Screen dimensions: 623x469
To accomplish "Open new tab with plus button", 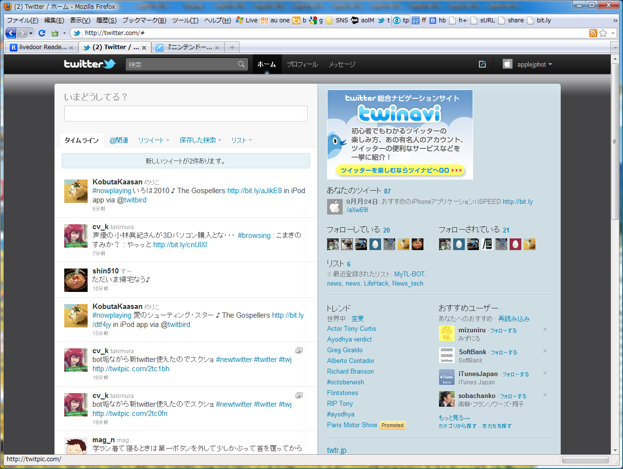I will point(232,47).
